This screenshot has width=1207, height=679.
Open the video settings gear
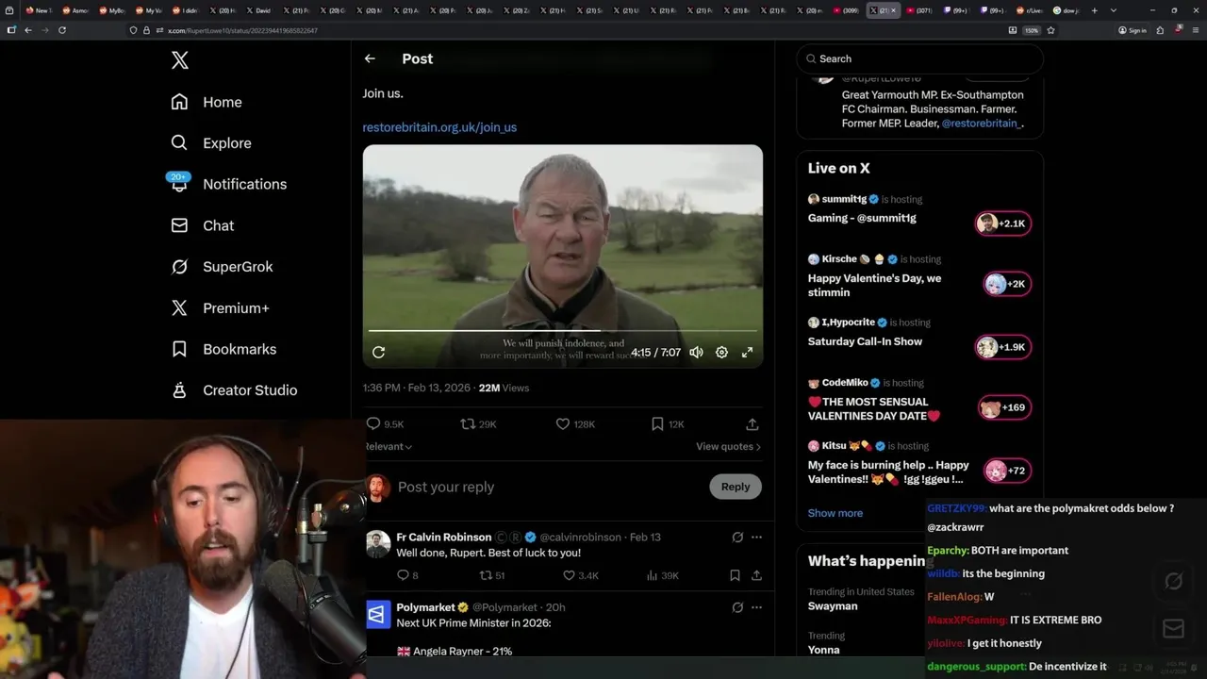721,352
